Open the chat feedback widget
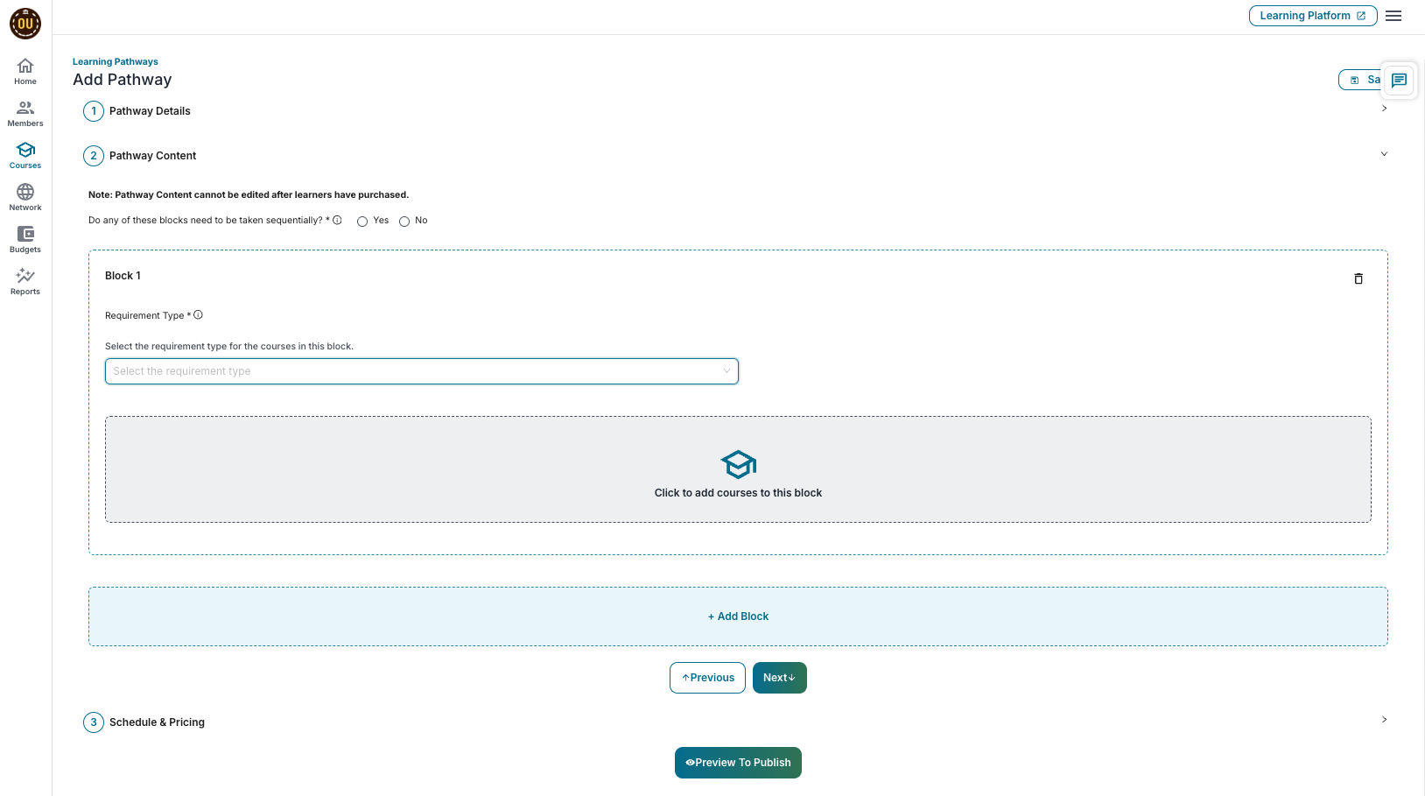 [1399, 80]
